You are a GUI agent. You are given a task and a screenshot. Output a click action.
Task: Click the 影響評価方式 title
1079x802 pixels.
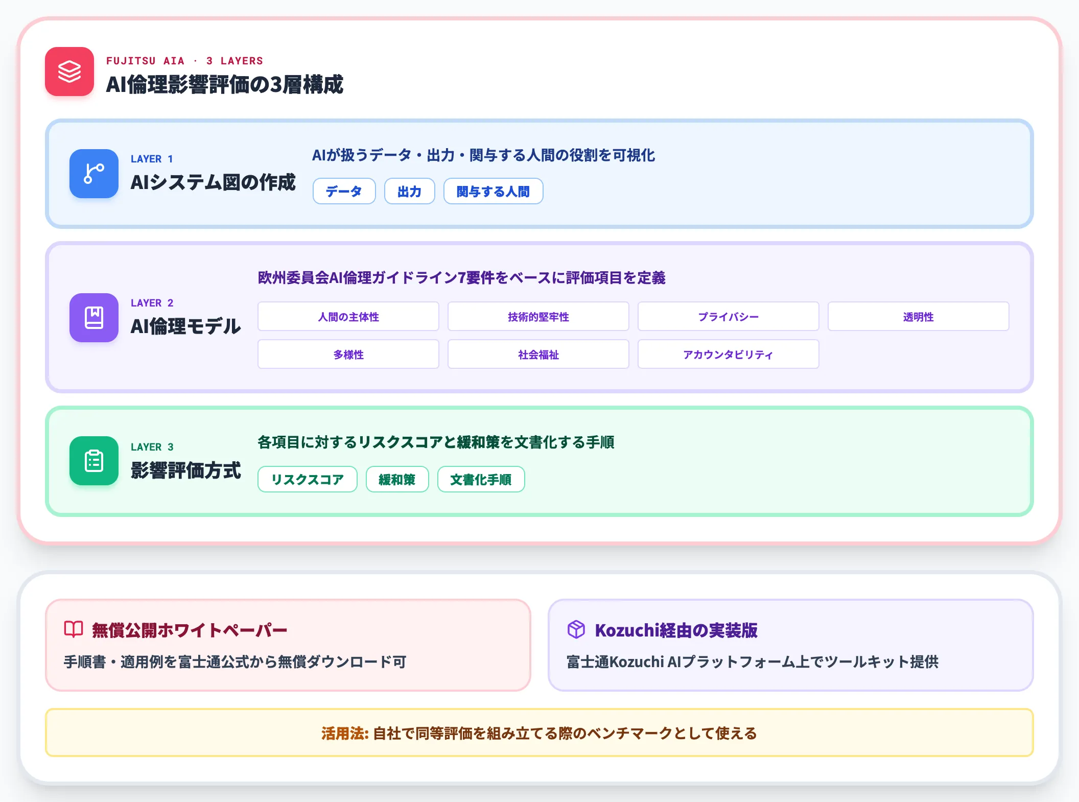coord(186,470)
